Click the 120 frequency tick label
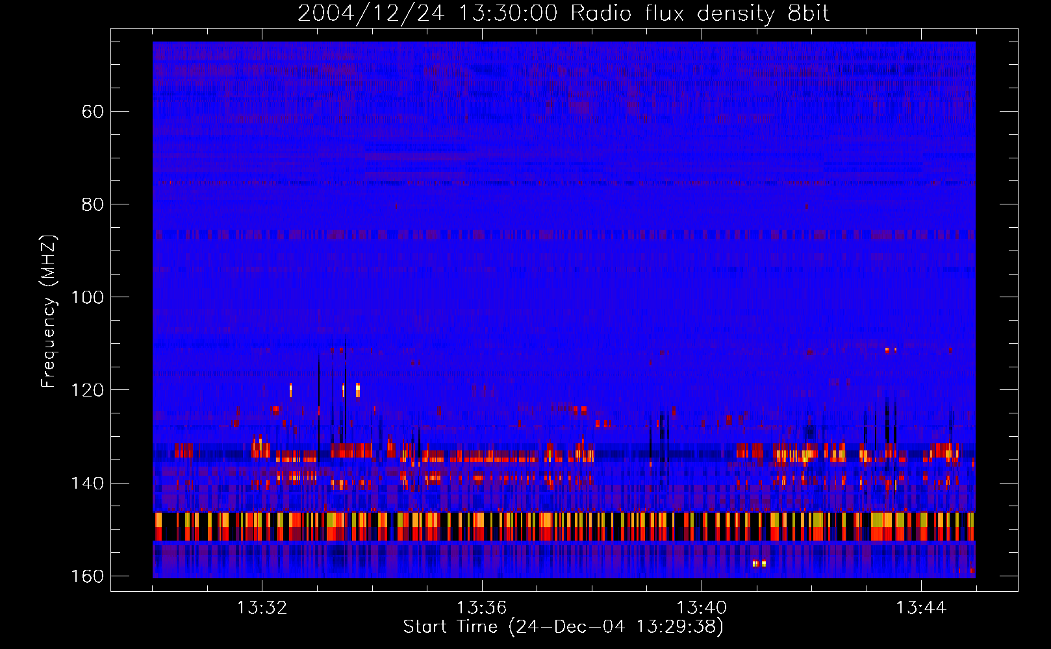 pos(87,390)
